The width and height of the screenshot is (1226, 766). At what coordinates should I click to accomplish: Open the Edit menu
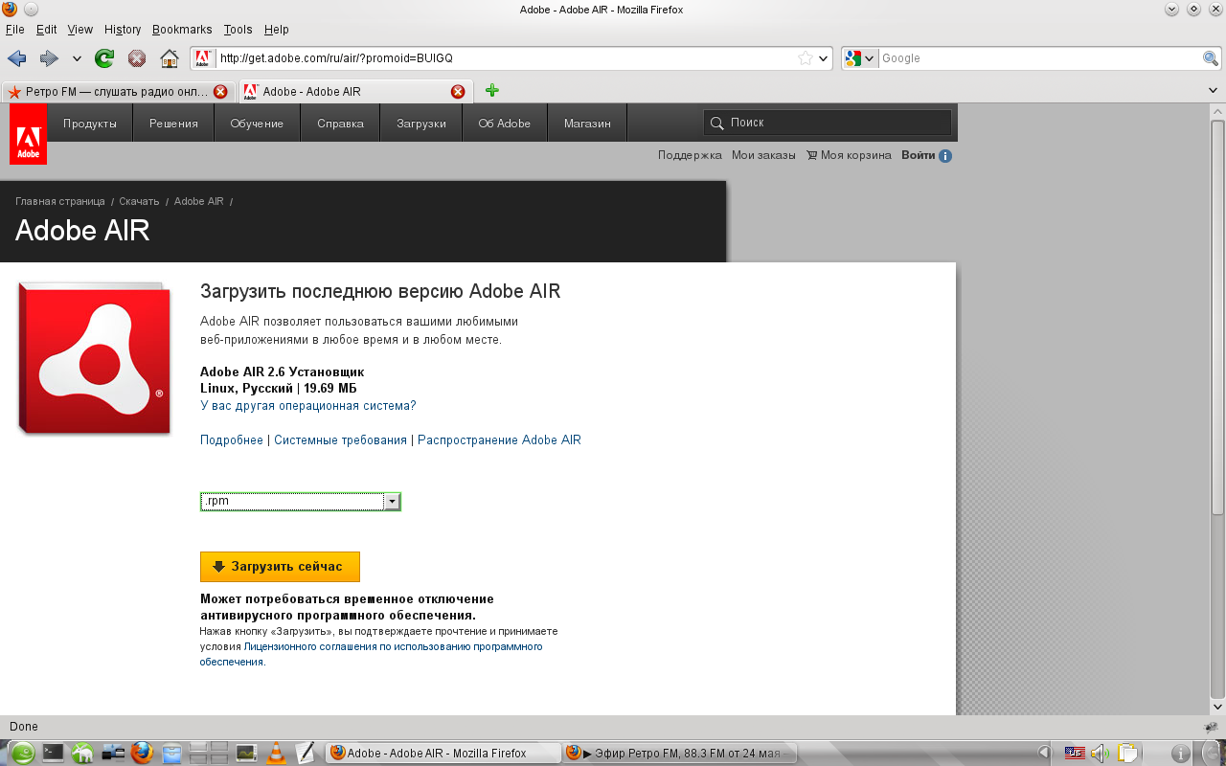tap(46, 30)
